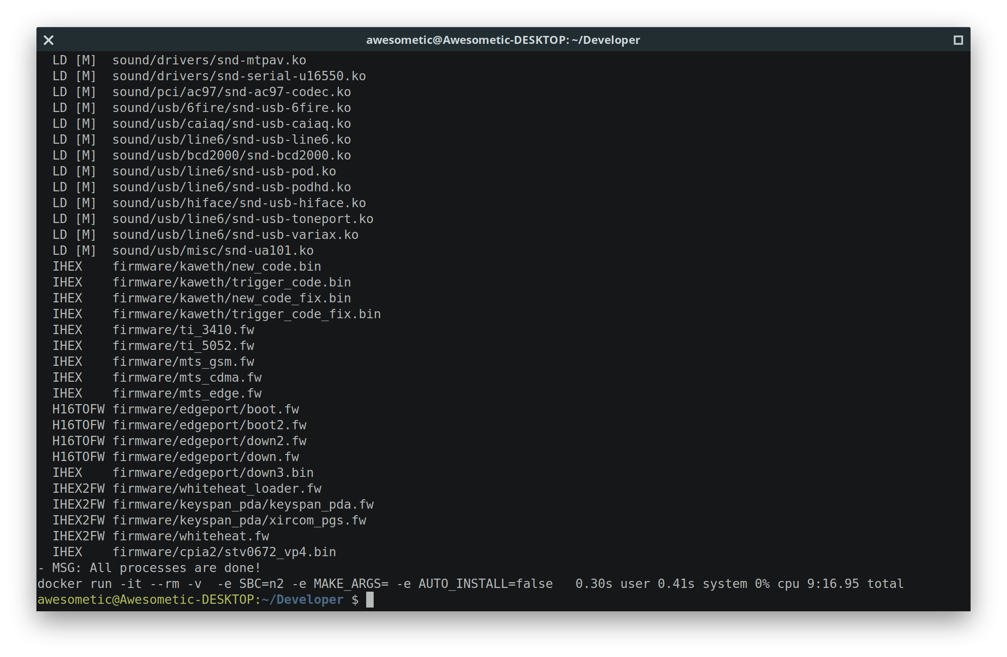This screenshot has height=657, width=1007.
Task: Click the sound/usb/hiface/snd-usb-hiface.ko line
Action: point(239,203)
